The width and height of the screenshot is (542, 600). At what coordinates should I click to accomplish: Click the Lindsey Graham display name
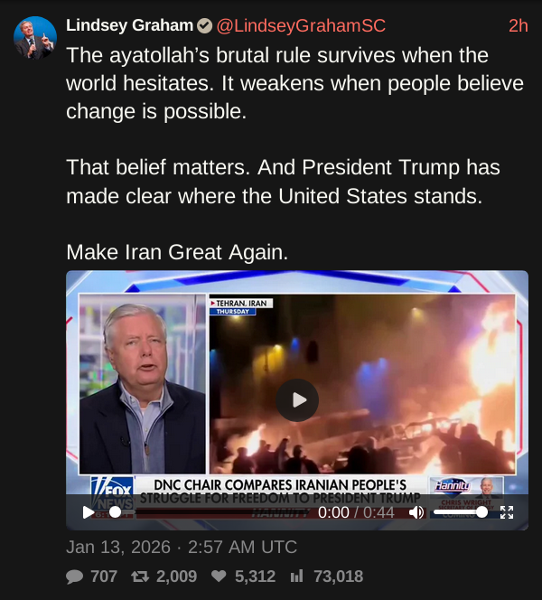pos(130,25)
